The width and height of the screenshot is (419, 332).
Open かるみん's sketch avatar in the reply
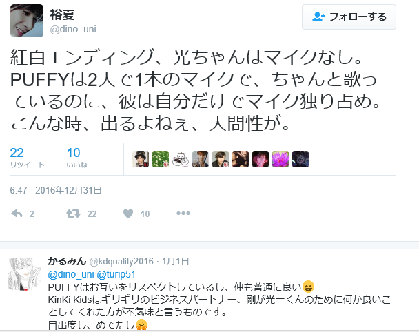point(25,273)
